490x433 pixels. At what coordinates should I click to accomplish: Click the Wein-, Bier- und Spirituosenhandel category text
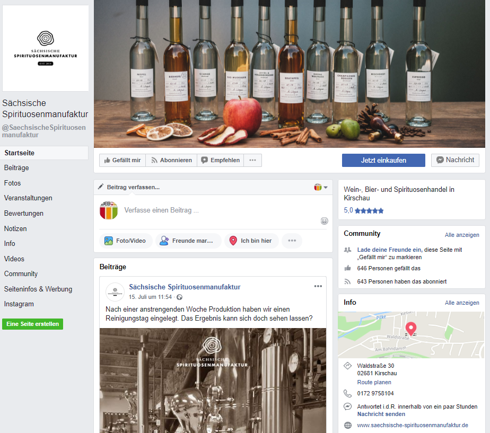coord(399,193)
